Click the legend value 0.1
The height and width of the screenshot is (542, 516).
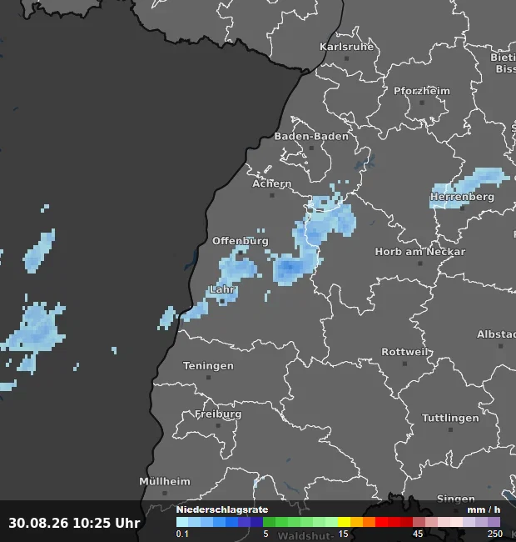click(182, 534)
